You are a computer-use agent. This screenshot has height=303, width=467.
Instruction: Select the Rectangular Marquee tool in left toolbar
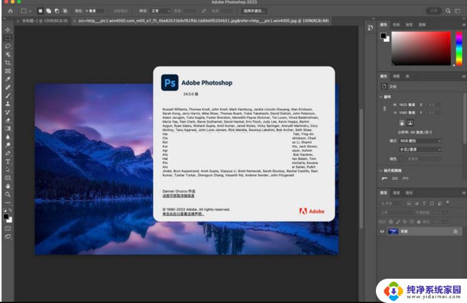8,38
